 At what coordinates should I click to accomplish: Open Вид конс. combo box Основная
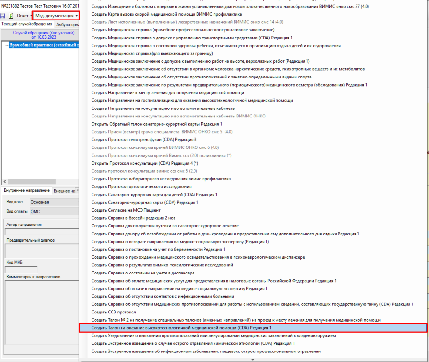tap(54, 202)
